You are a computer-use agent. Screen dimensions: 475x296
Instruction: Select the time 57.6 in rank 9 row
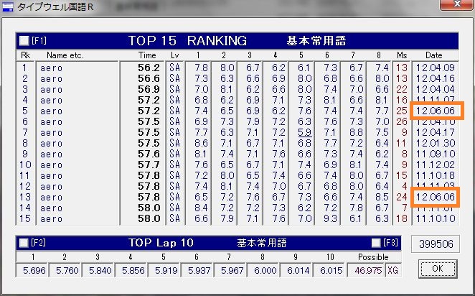click(149, 154)
